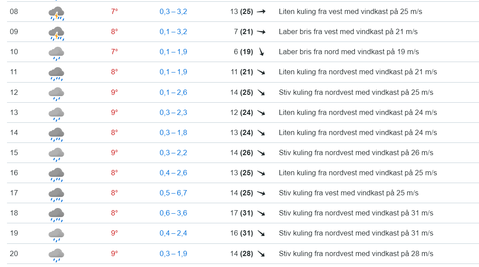Screen dimensions: 479x267
Task: Click the thunder shower icon at hour 09
Action: (56, 33)
